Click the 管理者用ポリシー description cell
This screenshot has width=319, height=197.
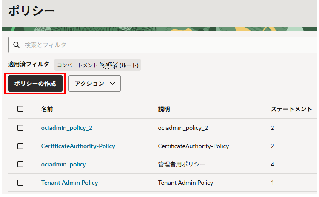pyautogui.click(x=182, y=164)
